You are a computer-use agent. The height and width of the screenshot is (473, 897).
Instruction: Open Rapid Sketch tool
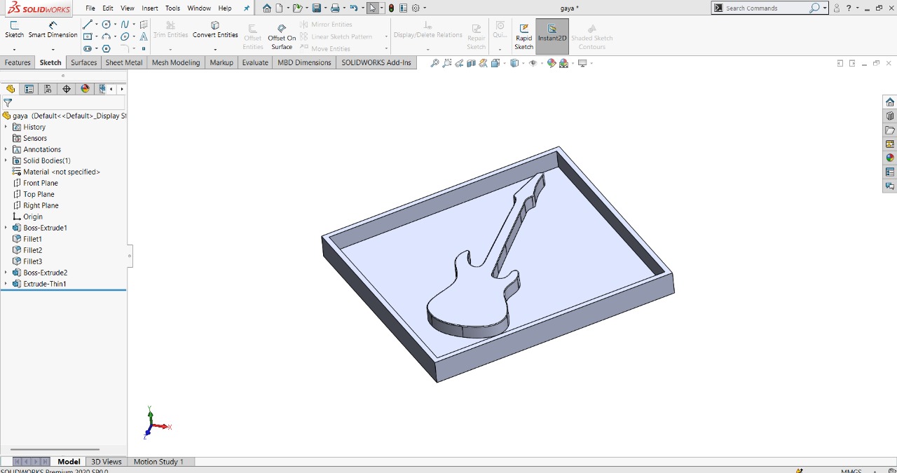coord(523,37)
